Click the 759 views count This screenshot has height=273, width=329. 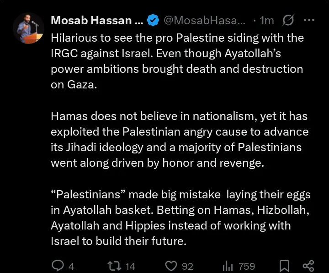(246, 266)
